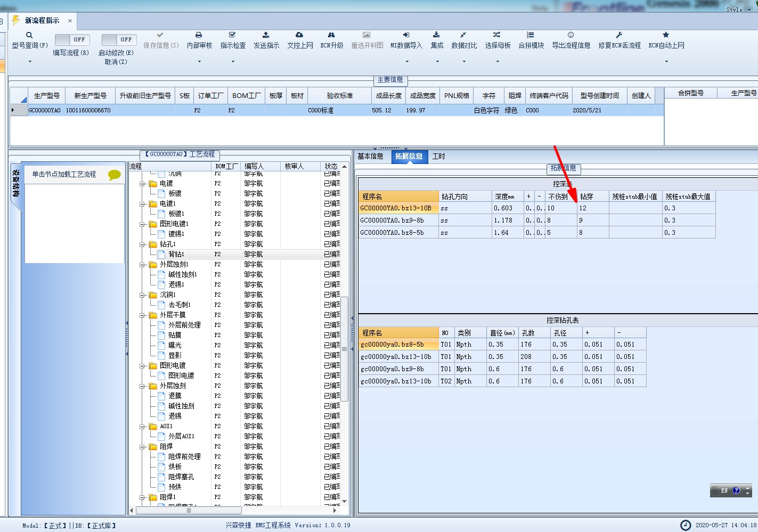
Task: Open the dropdown arrow under 指示检查
Action: point(233,62)
